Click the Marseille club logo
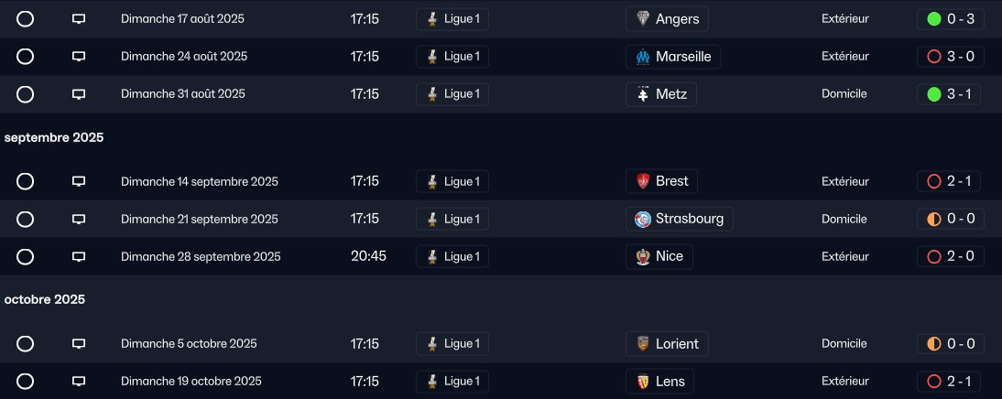 tap(643, 57)
